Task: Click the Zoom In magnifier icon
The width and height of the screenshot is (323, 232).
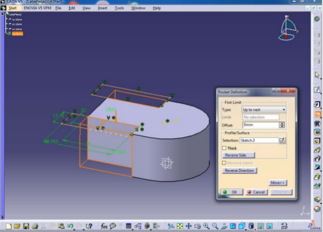Action: (x=206, y=226)
